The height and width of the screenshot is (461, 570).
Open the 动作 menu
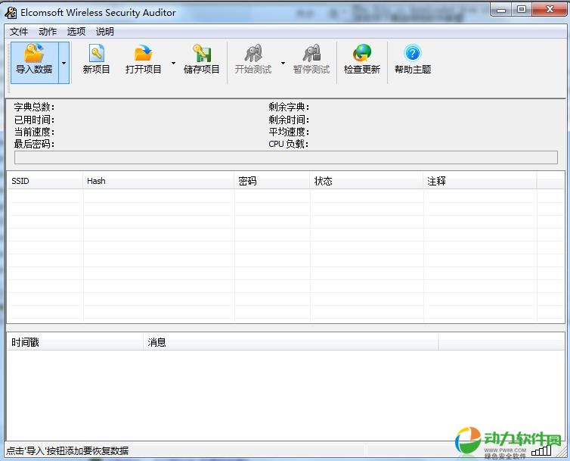tap(48, 32)
